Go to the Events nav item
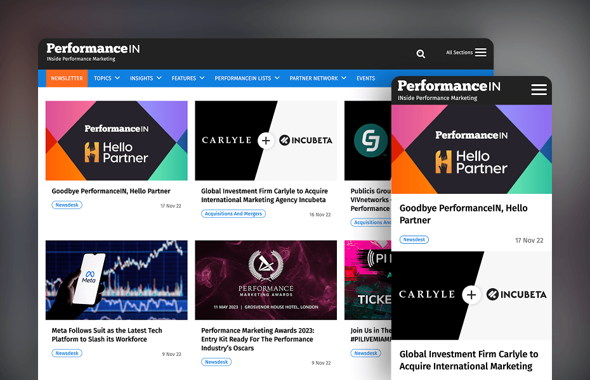This screenshot has height=380, width=590. coord(366,78)
